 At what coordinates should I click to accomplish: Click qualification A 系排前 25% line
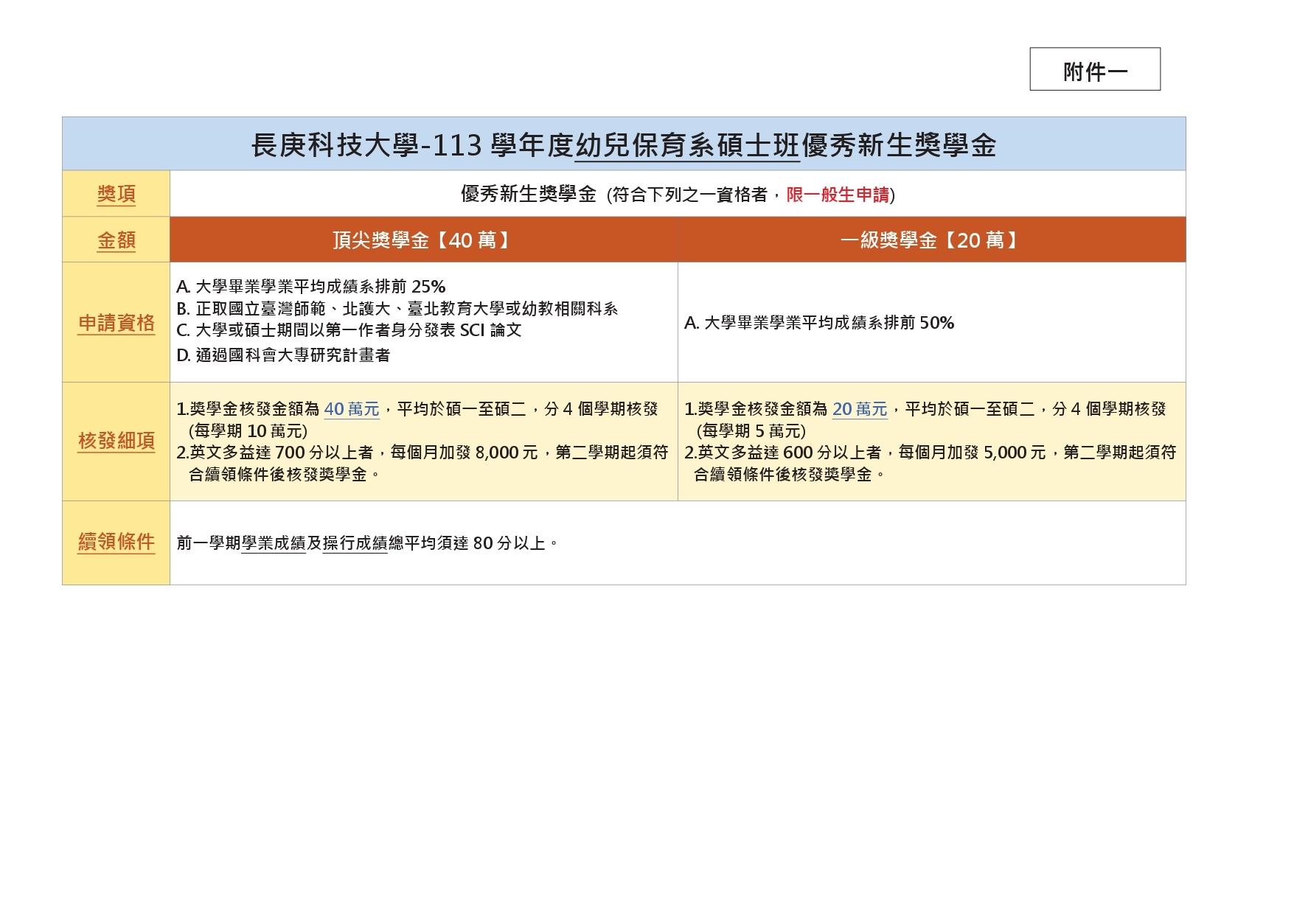(x=310, y=287)
